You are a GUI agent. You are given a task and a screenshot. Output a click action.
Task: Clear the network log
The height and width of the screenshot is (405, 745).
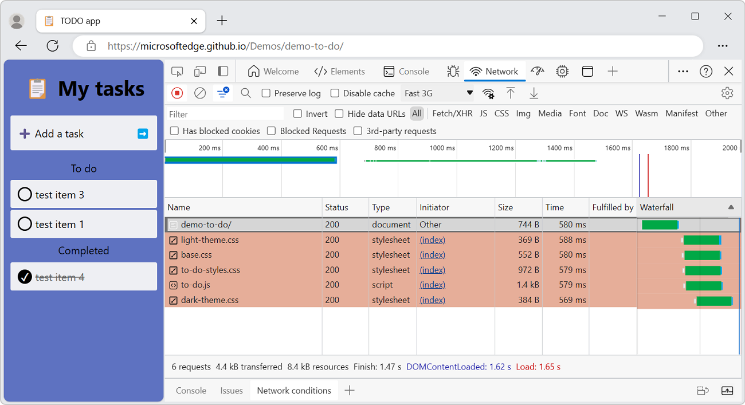click(200, 93)
